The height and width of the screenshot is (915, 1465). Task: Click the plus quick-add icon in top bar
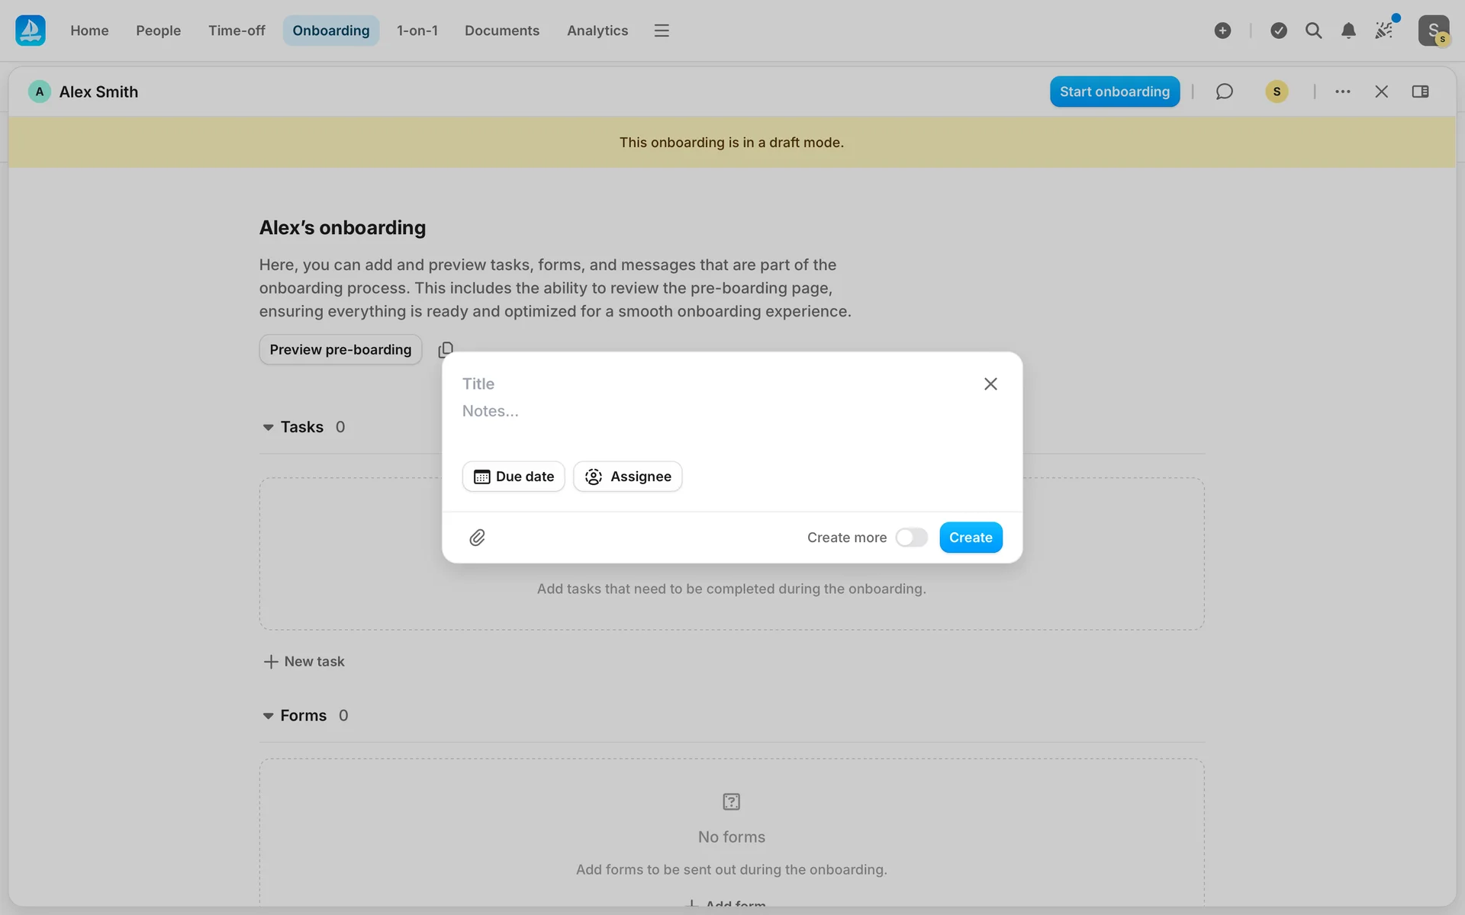tap(1222, 30)
